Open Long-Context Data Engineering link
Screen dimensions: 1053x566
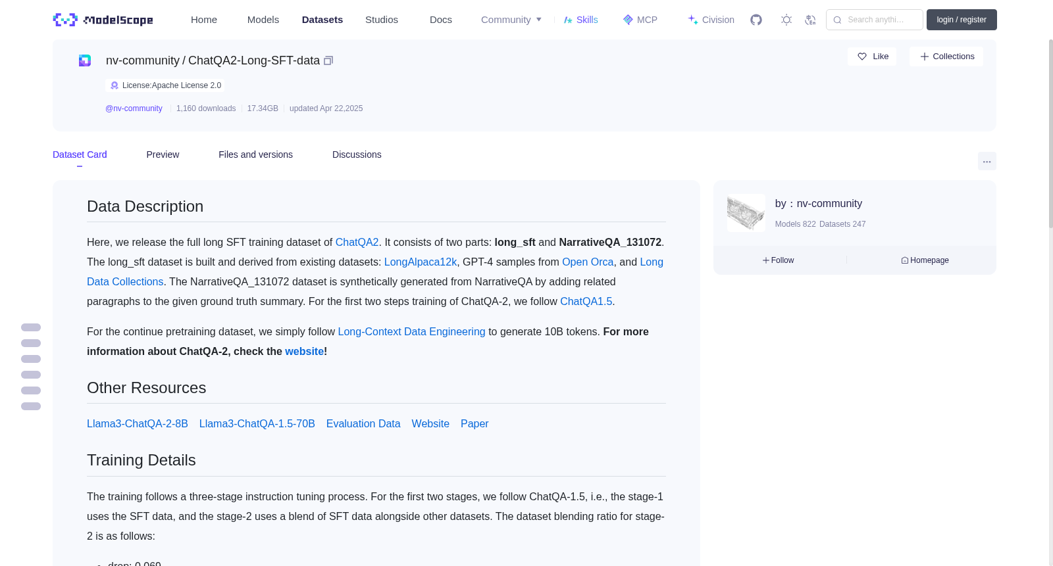pyautogui.click(x=411, y=332)
